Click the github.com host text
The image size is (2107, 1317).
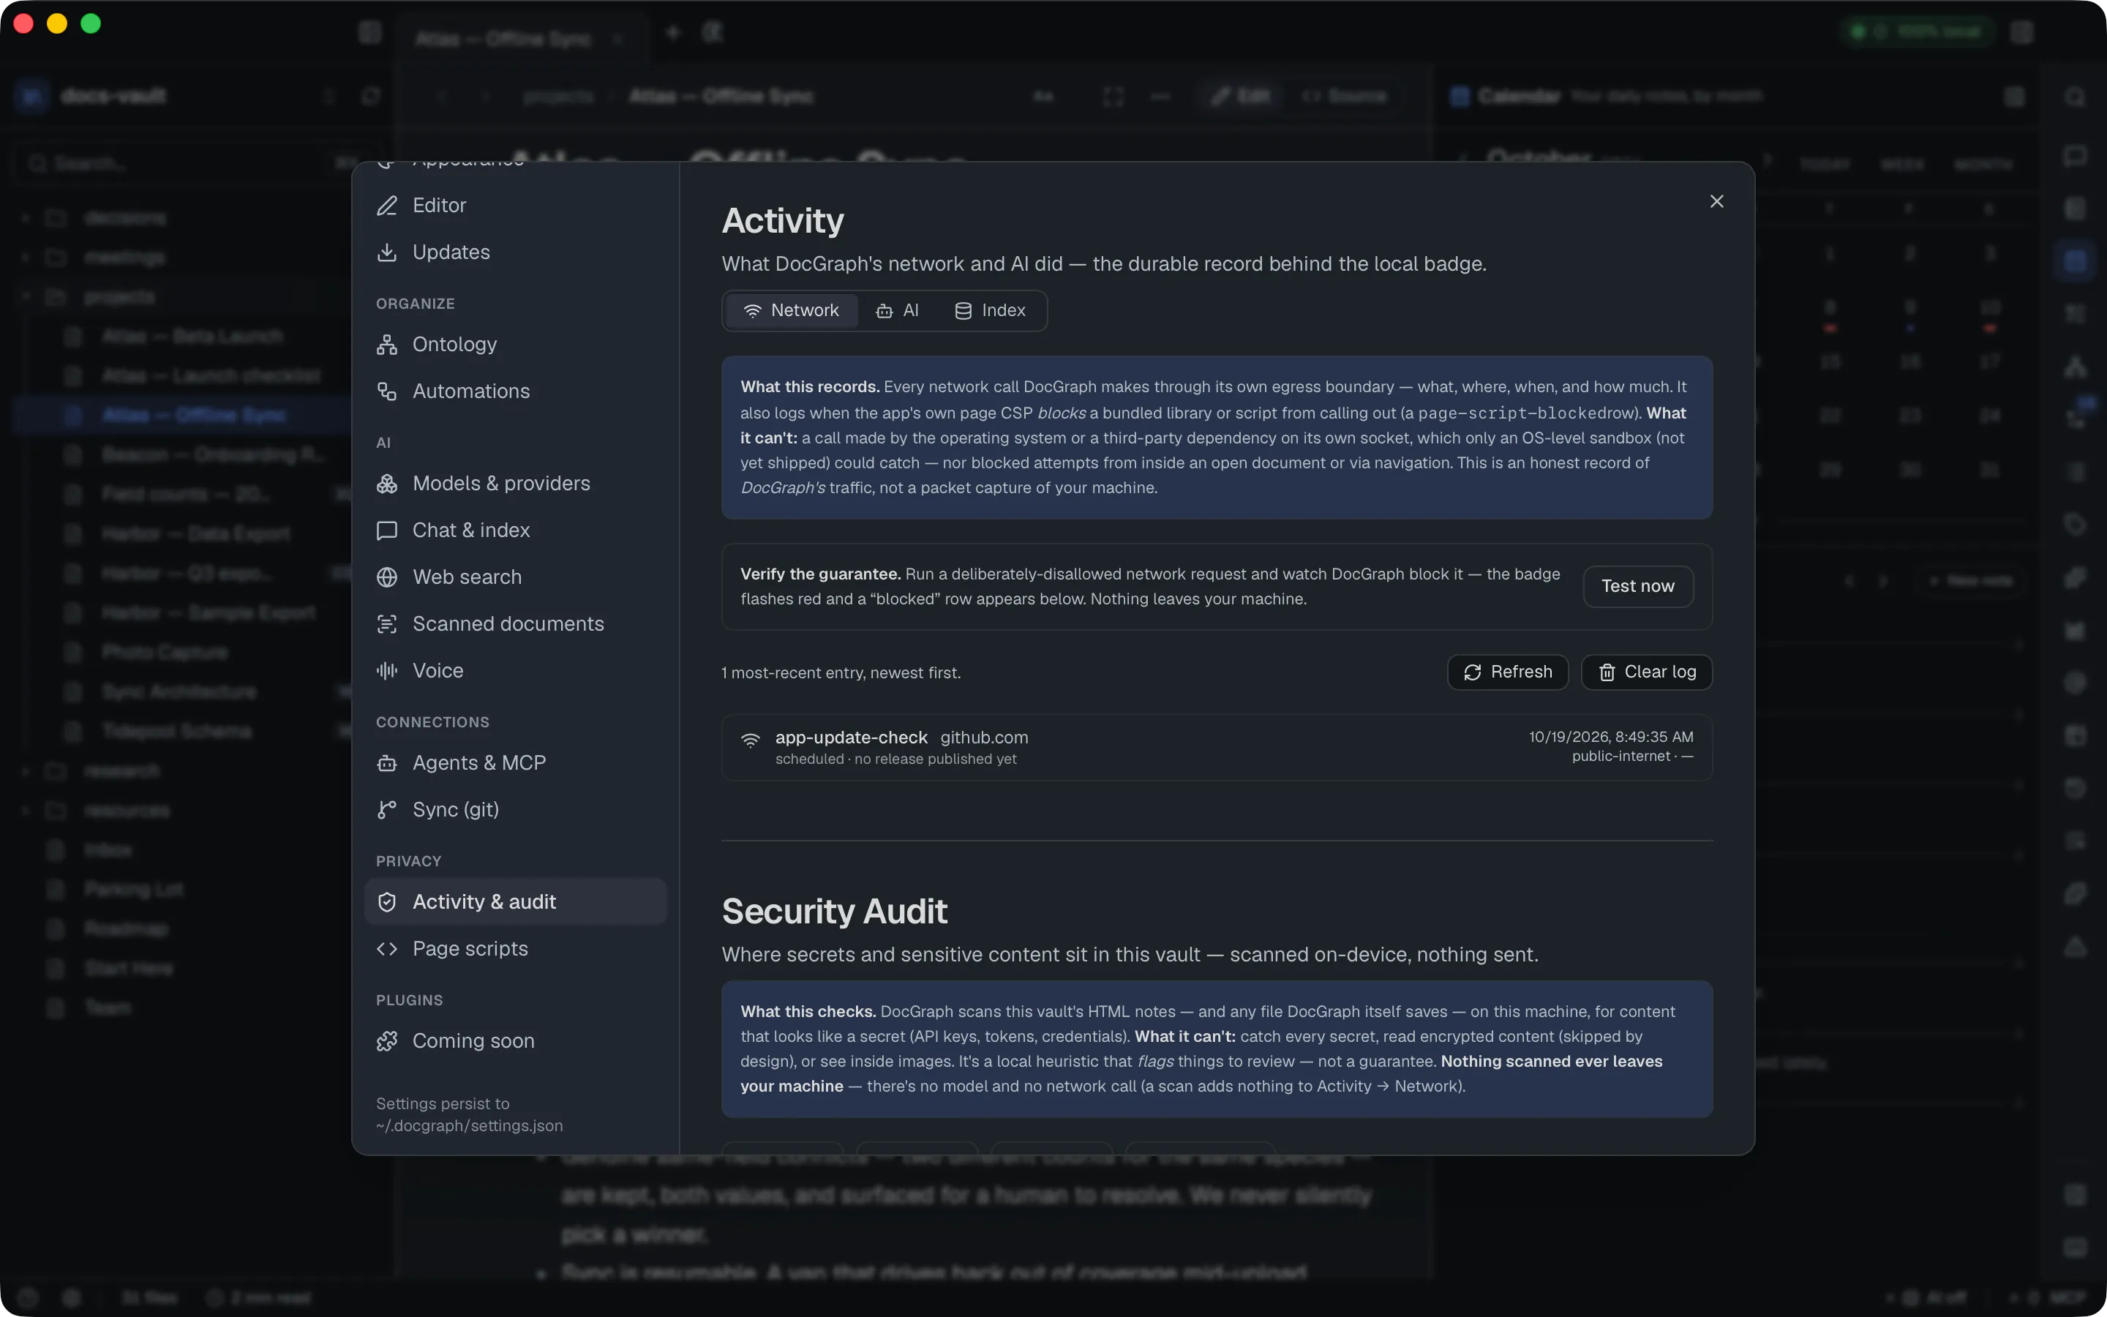(x=984, y=739)
